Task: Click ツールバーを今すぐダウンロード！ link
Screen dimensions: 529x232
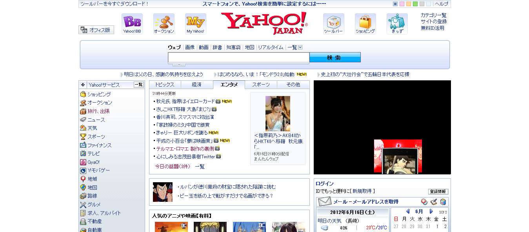Action: (115, 4)
